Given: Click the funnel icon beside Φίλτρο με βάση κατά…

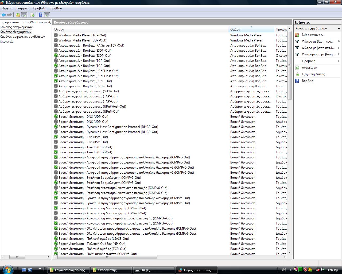Looking at the screenshot, I should pos(297,48).
